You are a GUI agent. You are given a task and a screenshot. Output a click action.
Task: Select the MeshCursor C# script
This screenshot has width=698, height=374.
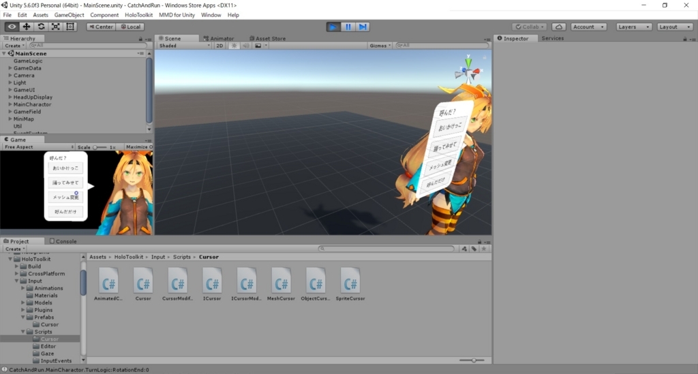click(281, 284)
